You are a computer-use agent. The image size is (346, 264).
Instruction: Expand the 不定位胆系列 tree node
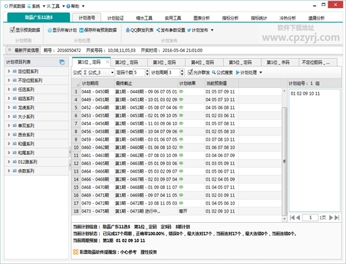(x=9, y=81)
